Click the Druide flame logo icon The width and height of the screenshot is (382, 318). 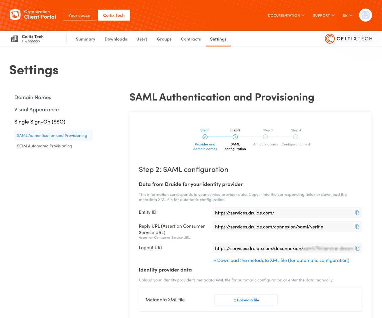pyautogui.click(x=15, y=15)
